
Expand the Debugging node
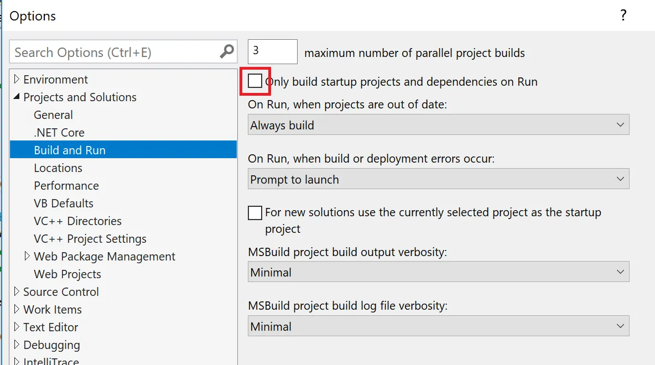(17, 345)
